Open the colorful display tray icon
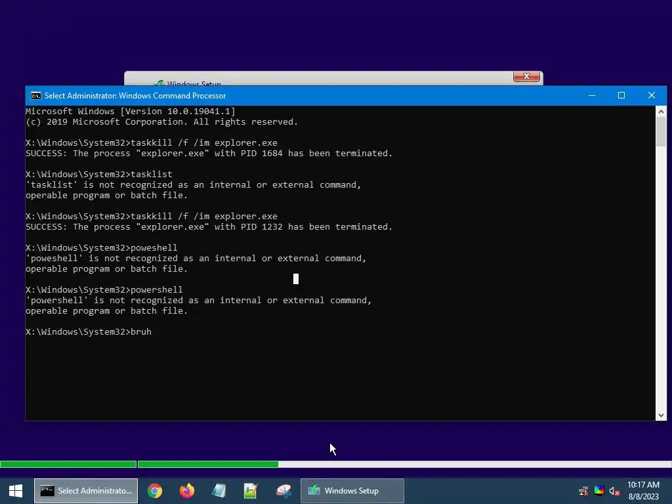This screenshot has width=672, height=504. point(599,491)
